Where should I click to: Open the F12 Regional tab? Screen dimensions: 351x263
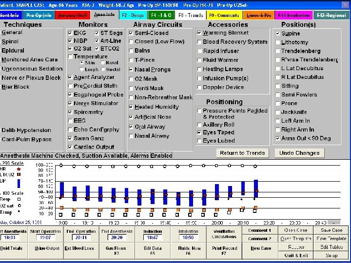point(331,15)
